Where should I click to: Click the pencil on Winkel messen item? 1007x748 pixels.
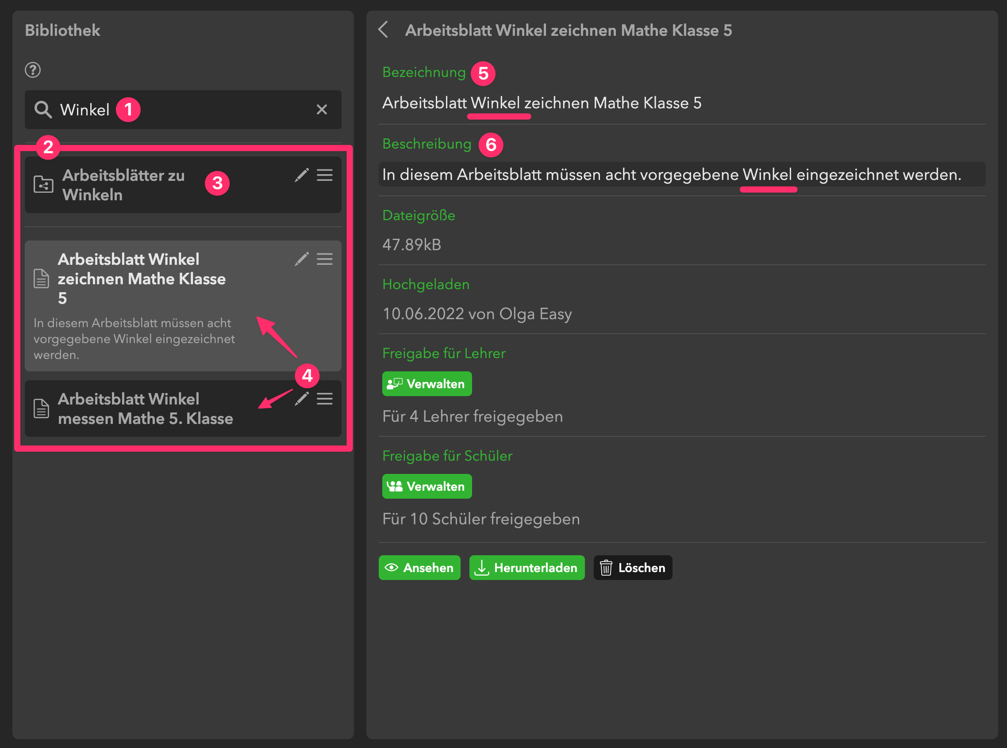click(x=301, y=399)
